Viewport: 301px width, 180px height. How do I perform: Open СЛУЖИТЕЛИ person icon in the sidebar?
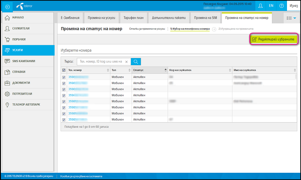(7, 29)
